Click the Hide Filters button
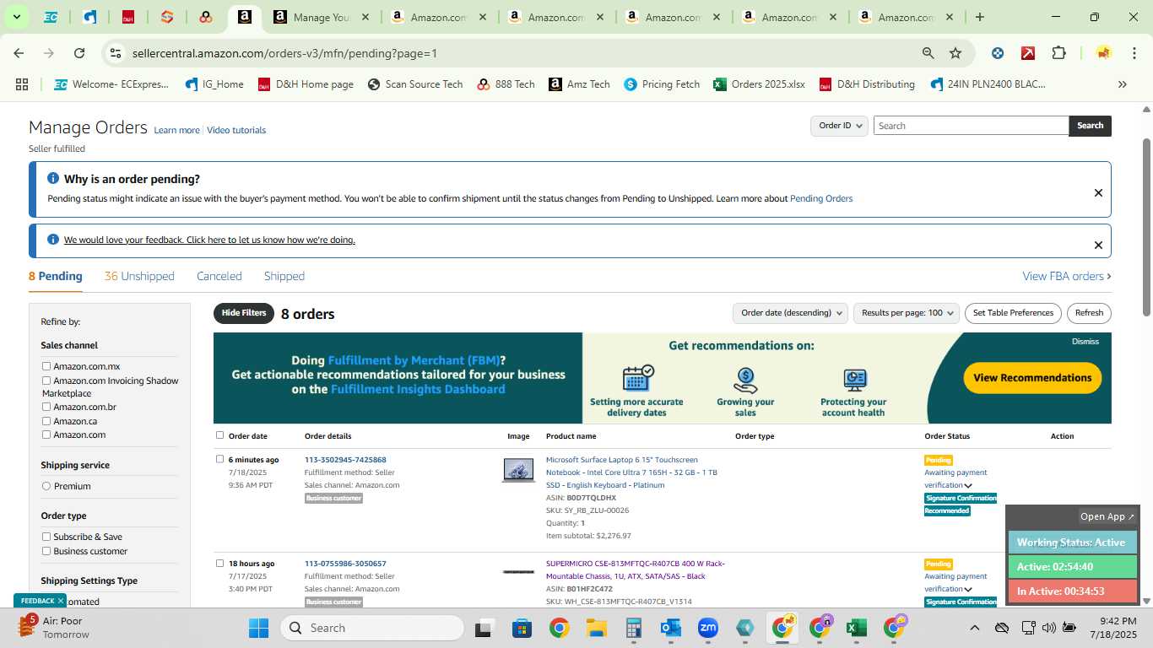Image resolution: width=1153 pixels, height=648 pixels. pyautogui.click(x=244, y=313)
